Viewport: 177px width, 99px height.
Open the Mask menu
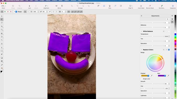(61, 1)
